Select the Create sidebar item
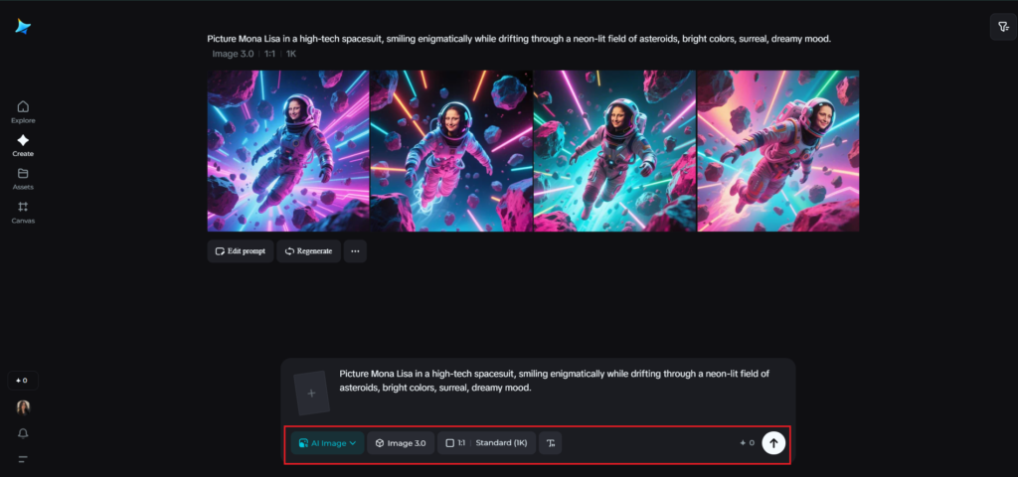The image size is (1018, 477). (23, 145)
